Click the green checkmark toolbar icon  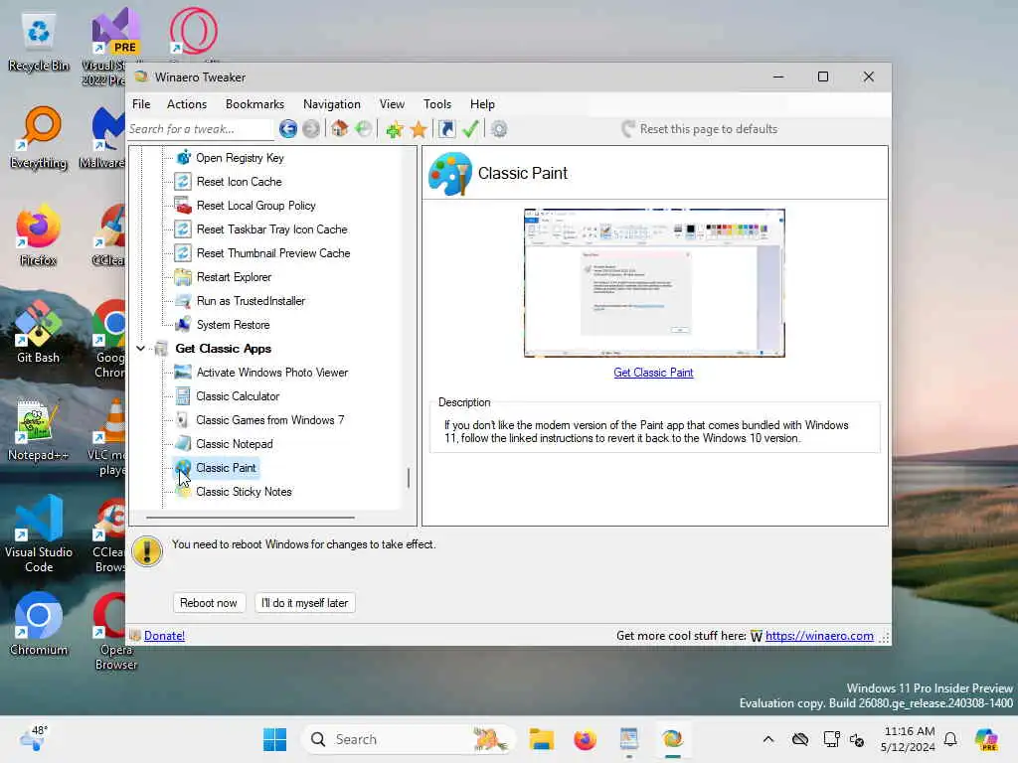pos(470,129)
